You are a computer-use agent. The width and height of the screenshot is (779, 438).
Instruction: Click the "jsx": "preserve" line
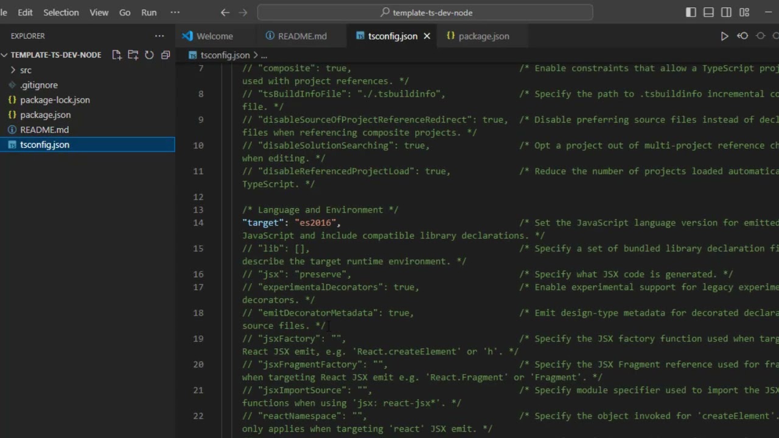click(297, 274)
